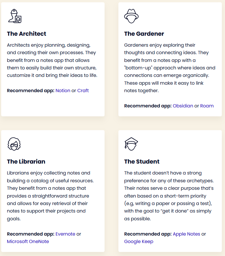
Task: Open the Notion link
Action: 63,90
